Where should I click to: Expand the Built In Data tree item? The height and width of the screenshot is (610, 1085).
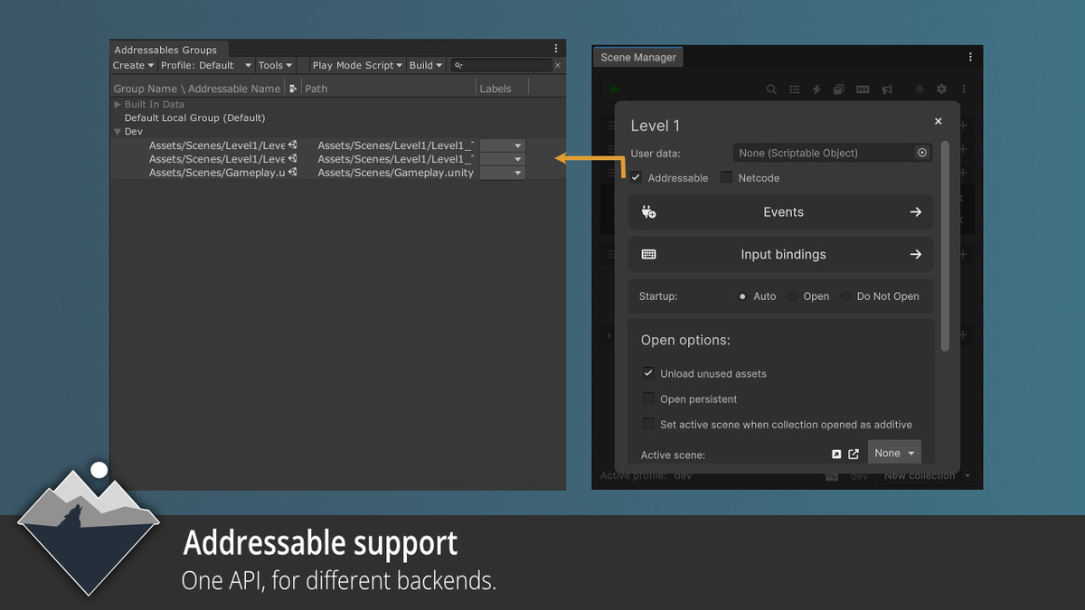[118, 104]
